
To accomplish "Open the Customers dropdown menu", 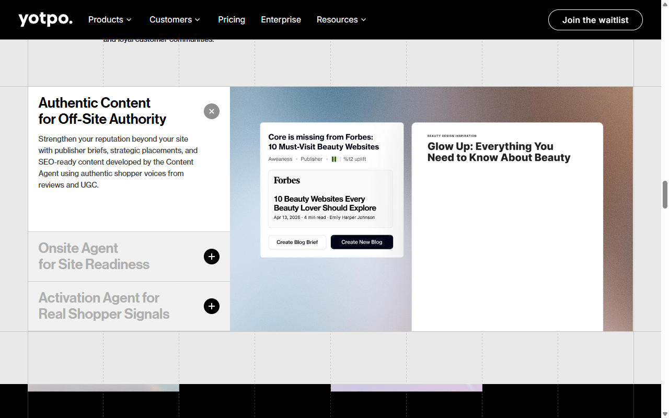I will [175, 20].
